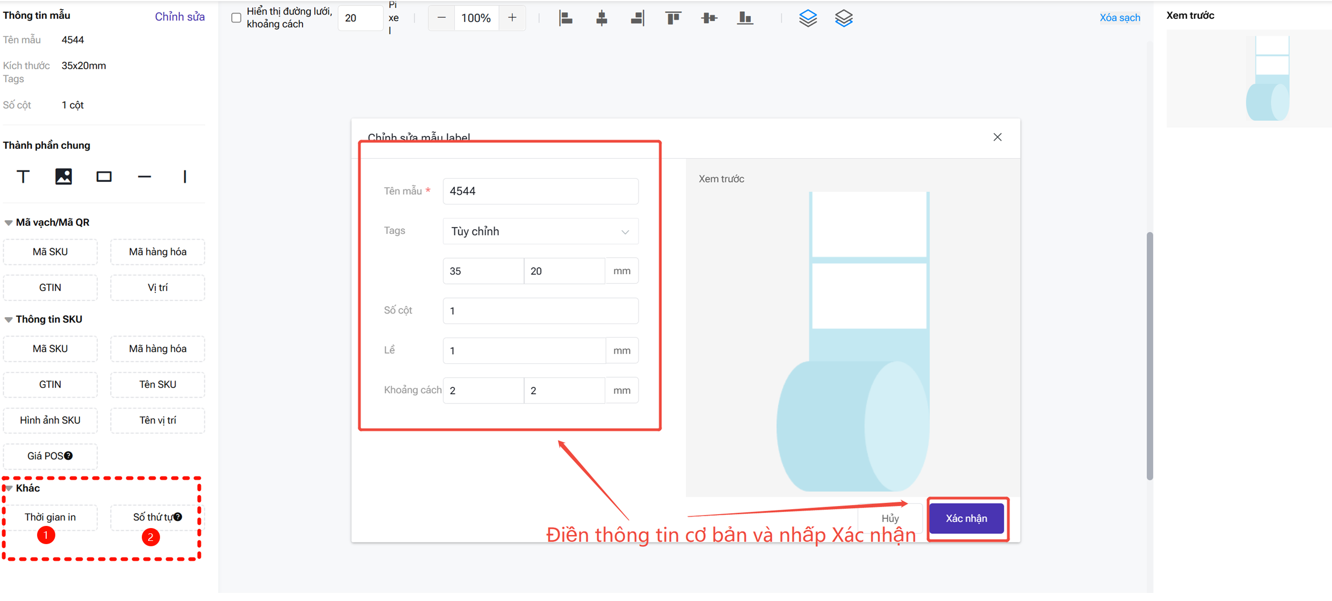Click the Chỉnh sửa link
Screen dimensions: 1332x601
pos(179,17)
